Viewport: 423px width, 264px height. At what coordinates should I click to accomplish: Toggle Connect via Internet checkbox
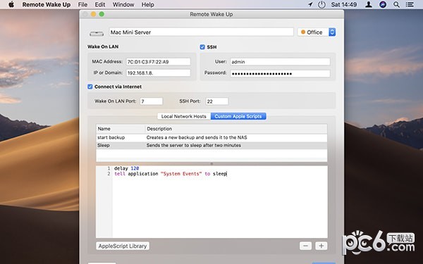point(90,87)
